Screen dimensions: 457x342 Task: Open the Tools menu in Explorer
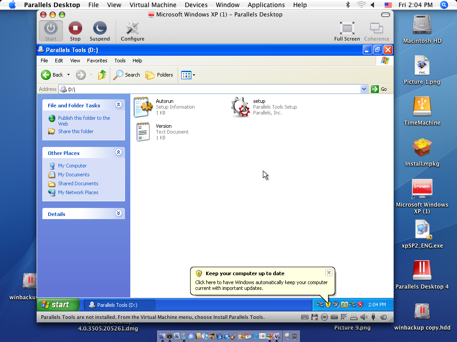click(x=120, y=61)
